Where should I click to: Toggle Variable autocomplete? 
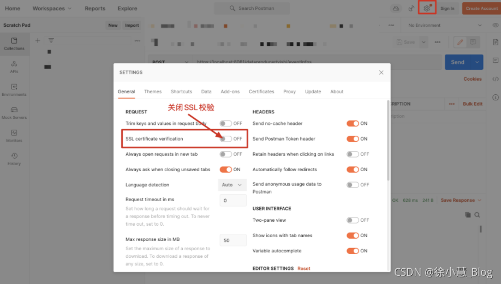pyautogui.click(x=353, y=251)
